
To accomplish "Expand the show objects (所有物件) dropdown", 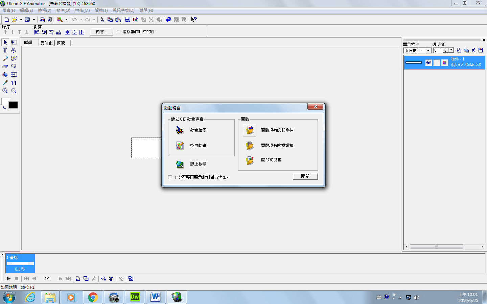I will click(428, 51).
